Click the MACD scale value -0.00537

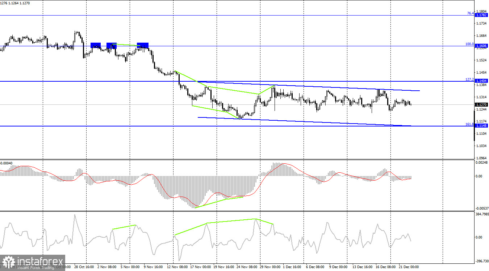[x=481, y=208]
